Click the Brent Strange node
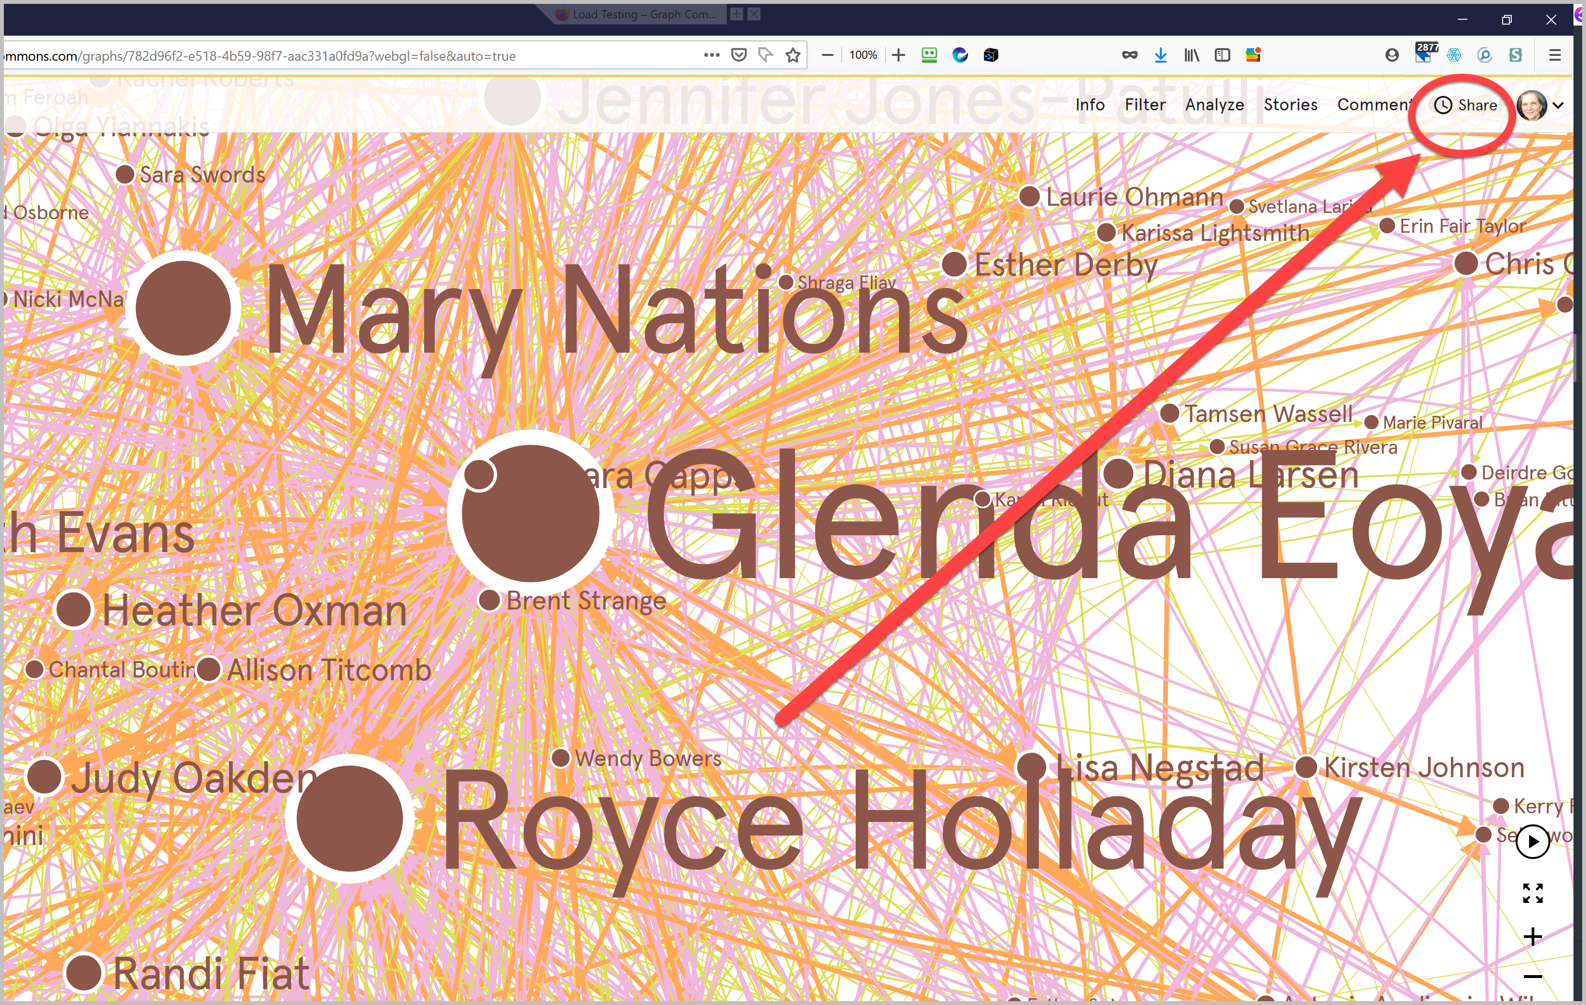1586x1005 pixels. pyautogui.click(x=489, y=600)
